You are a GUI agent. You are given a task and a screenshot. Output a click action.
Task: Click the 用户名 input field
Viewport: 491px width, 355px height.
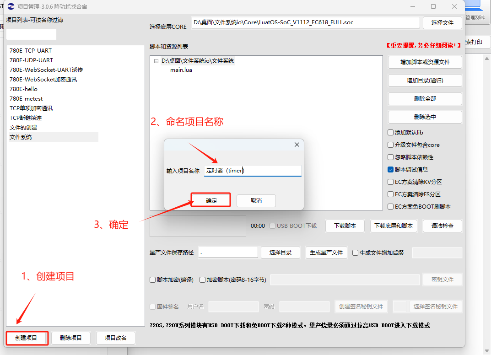(233, 307)
